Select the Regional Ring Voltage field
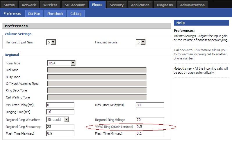This screenshot has height=141, width=232. (150, 120)
